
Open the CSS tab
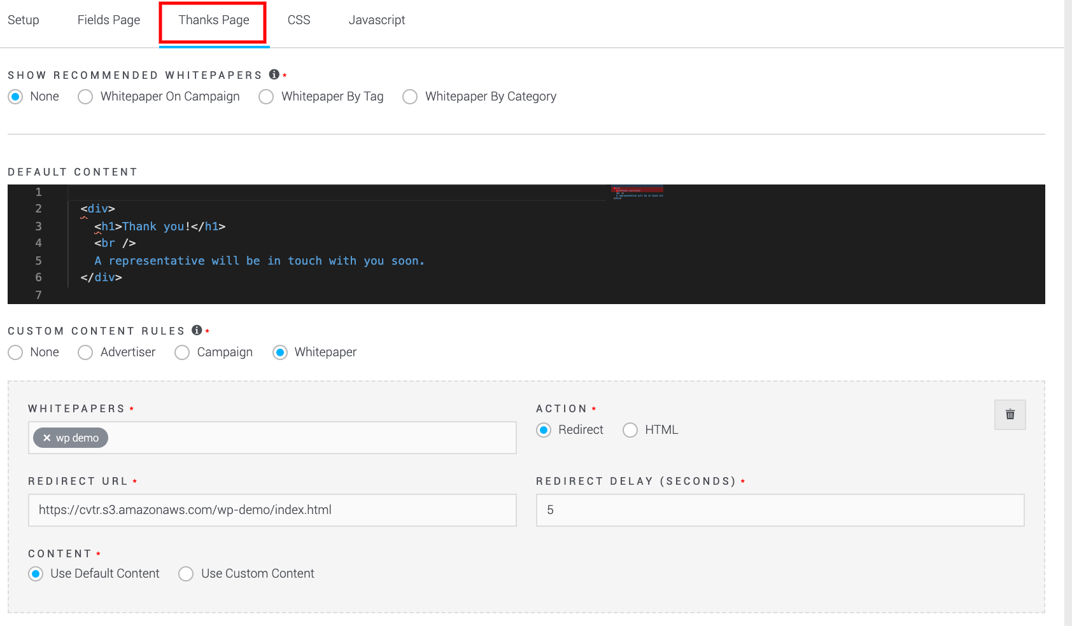pyautogui.click(x=299, y=20)
